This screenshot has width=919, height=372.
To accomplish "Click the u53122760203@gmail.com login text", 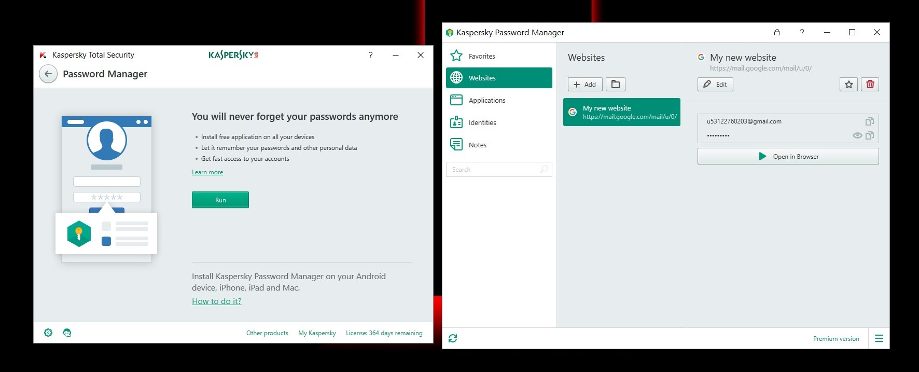I will [744, 121].
